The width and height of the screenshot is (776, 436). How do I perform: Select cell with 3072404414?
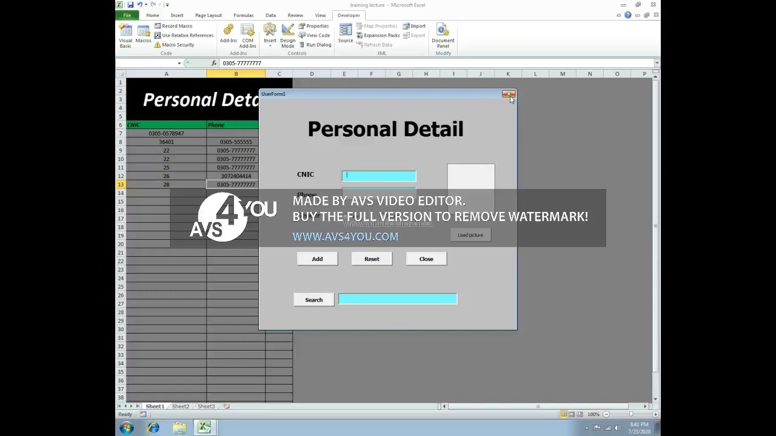(236, 176)
